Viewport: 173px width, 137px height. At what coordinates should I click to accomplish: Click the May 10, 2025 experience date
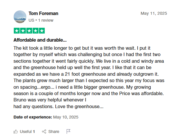click(66, 117)
